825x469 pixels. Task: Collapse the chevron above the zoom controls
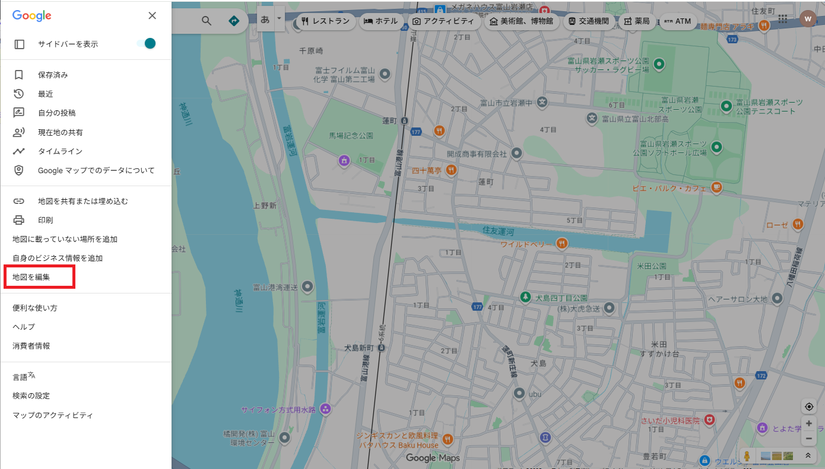(808, 456)
